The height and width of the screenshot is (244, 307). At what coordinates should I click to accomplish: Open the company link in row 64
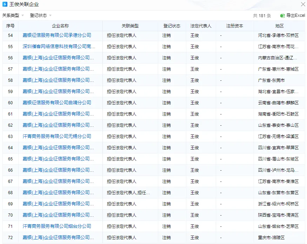click(x=58, y=147)
